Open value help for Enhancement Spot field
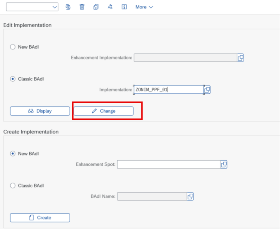This screenshot has height=229, width=280. 224,164
